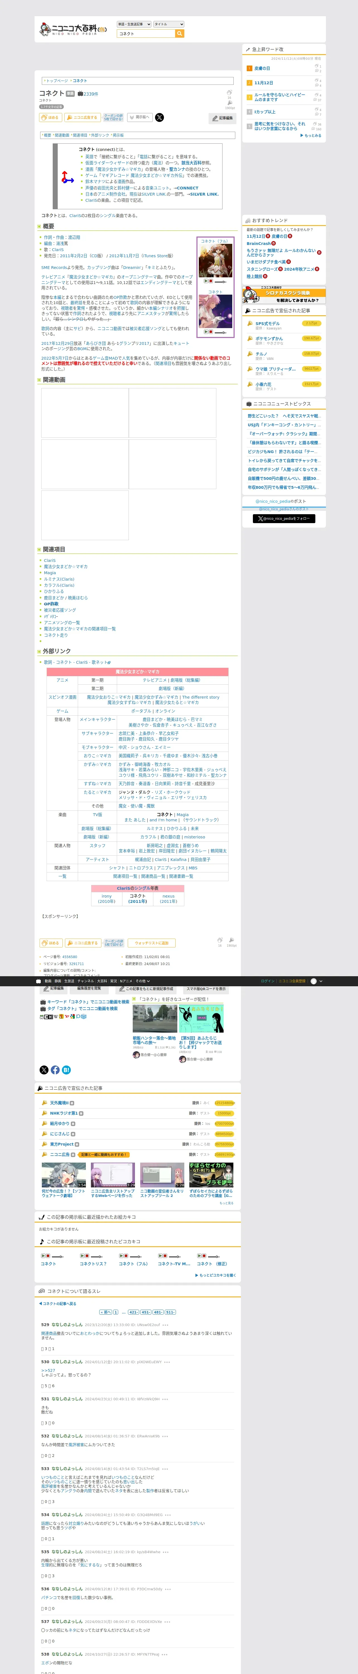Screen dimensions: 358x1674
Task: Expand the その他 menu in the niconico bar
Action: 142,981
